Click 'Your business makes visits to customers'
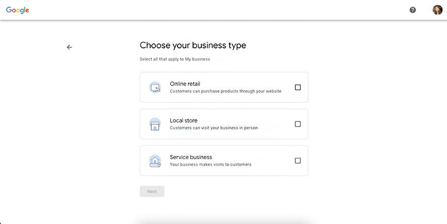447x224 pixels. (211, 165)
